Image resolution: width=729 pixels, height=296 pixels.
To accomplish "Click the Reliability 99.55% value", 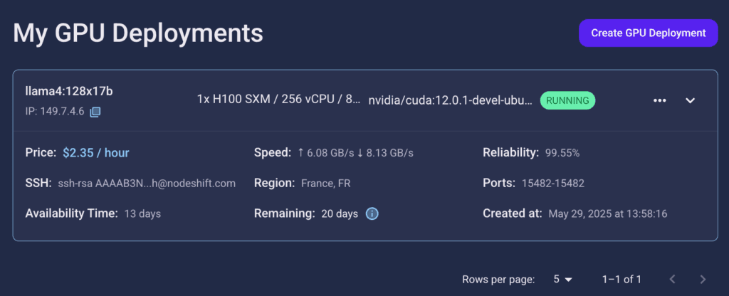I will click(x=562, y=153).
